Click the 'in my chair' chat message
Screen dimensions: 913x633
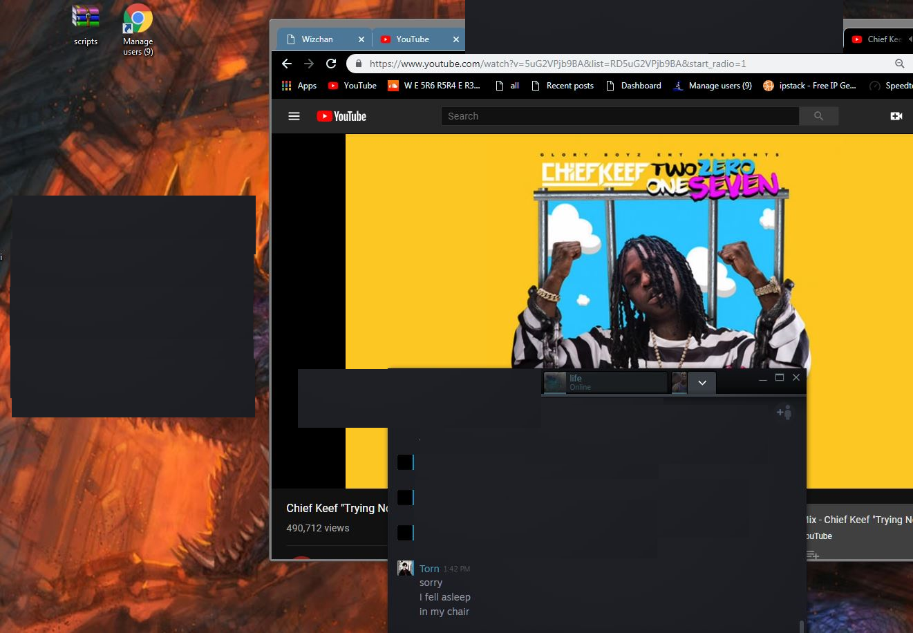444,612
